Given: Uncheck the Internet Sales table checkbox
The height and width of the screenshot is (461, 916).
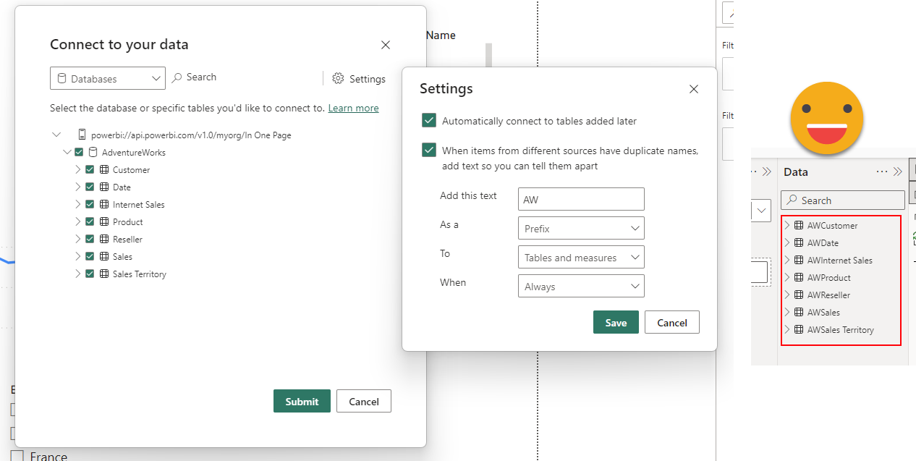Looking at the screenshot, I should coord(90,205).
